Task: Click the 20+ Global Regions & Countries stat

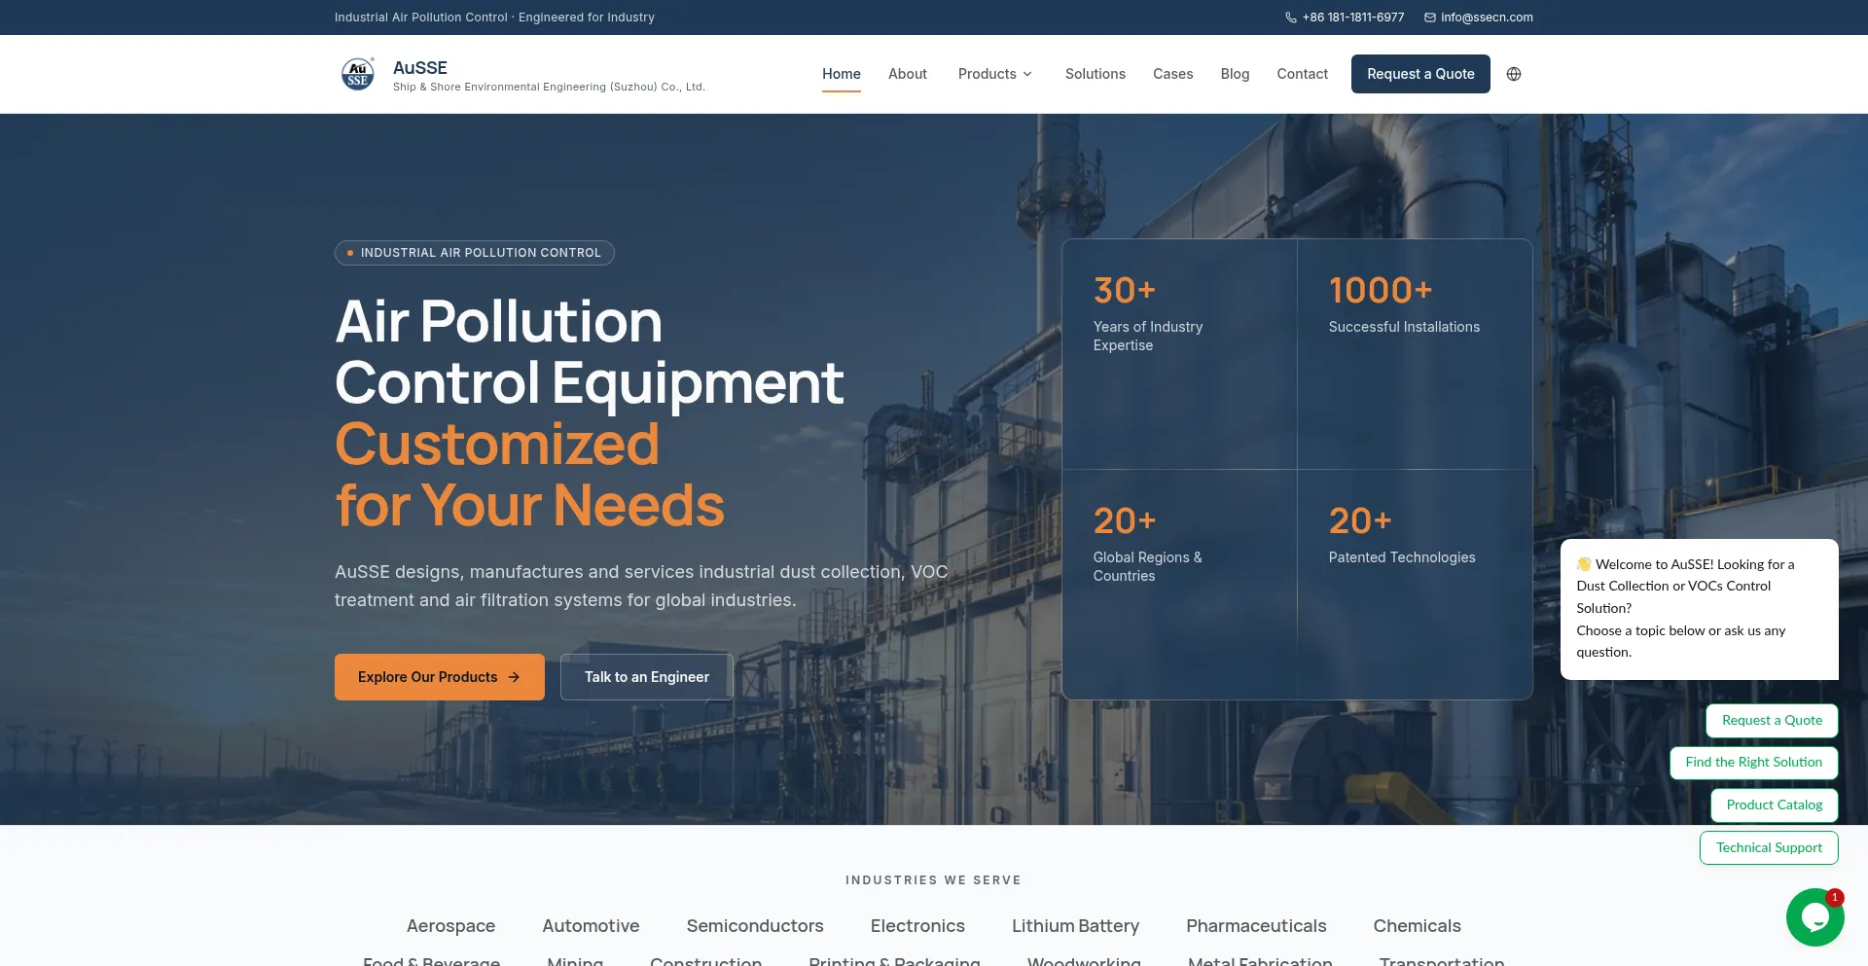Action: [x=1179, y=585]
